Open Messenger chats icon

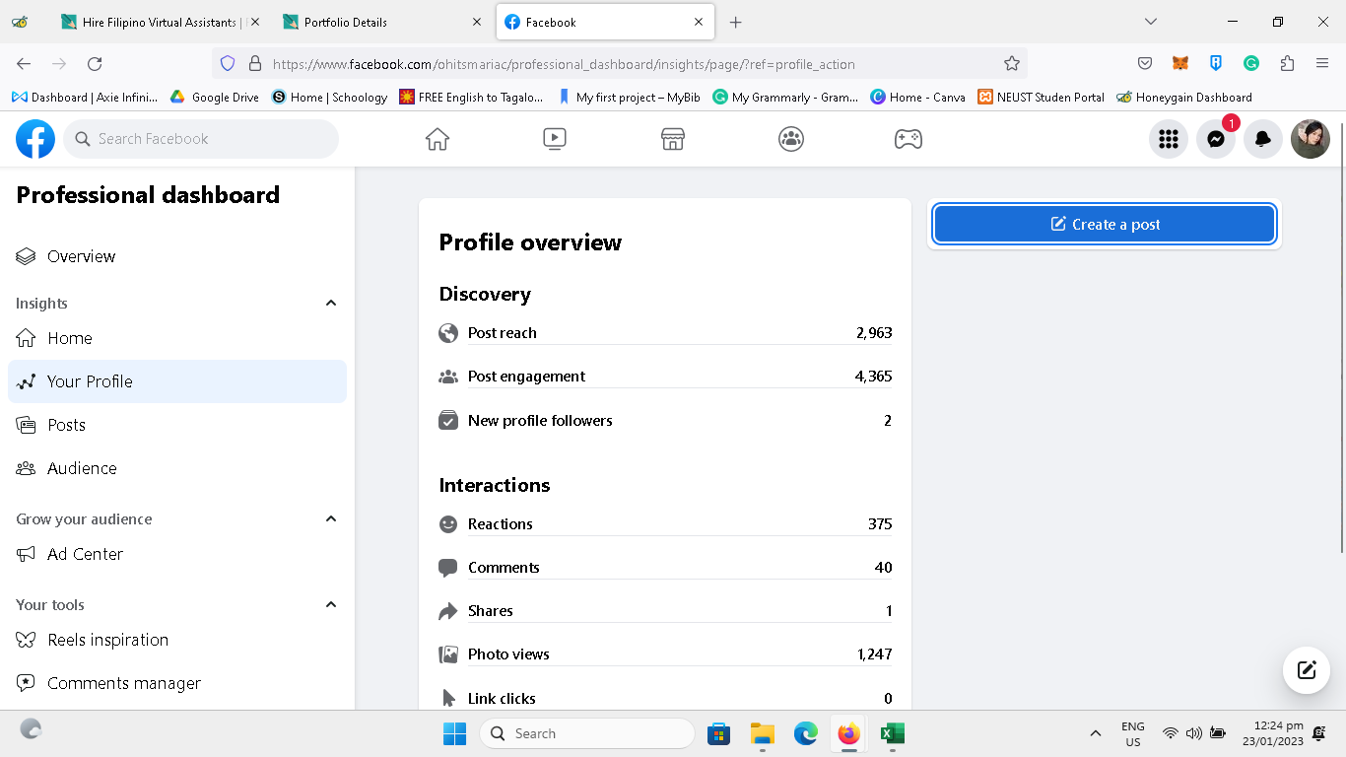tap(1216, 139)
